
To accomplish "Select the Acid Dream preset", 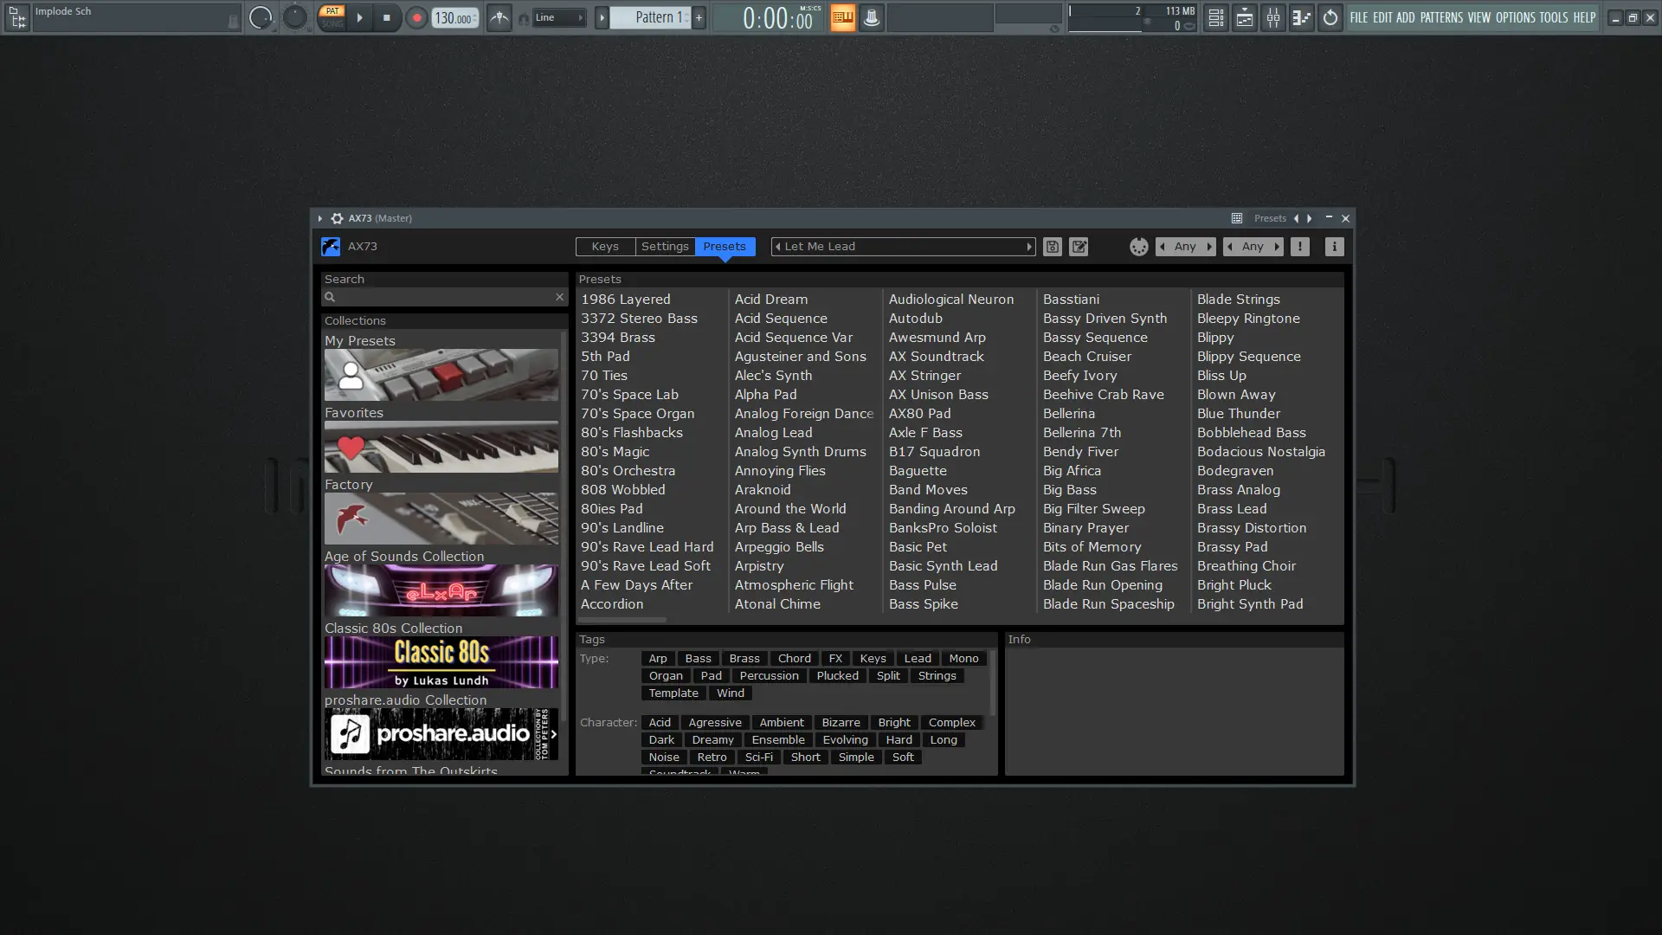I will (x=770, y=300).
